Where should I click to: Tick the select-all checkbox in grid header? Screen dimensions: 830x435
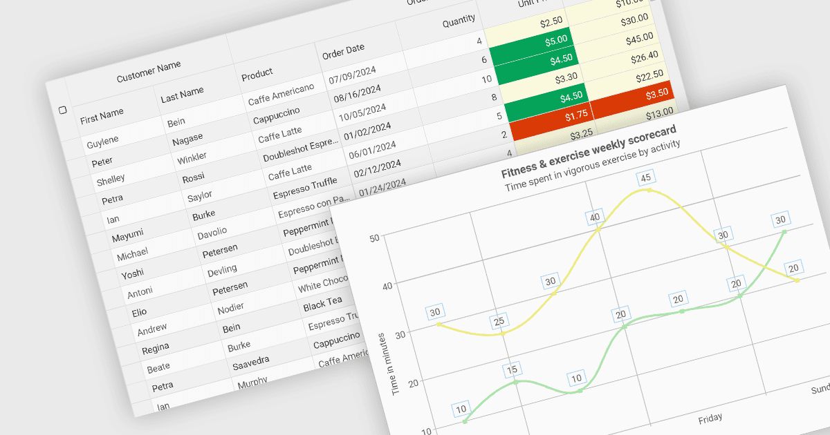(x=62, y=110)
